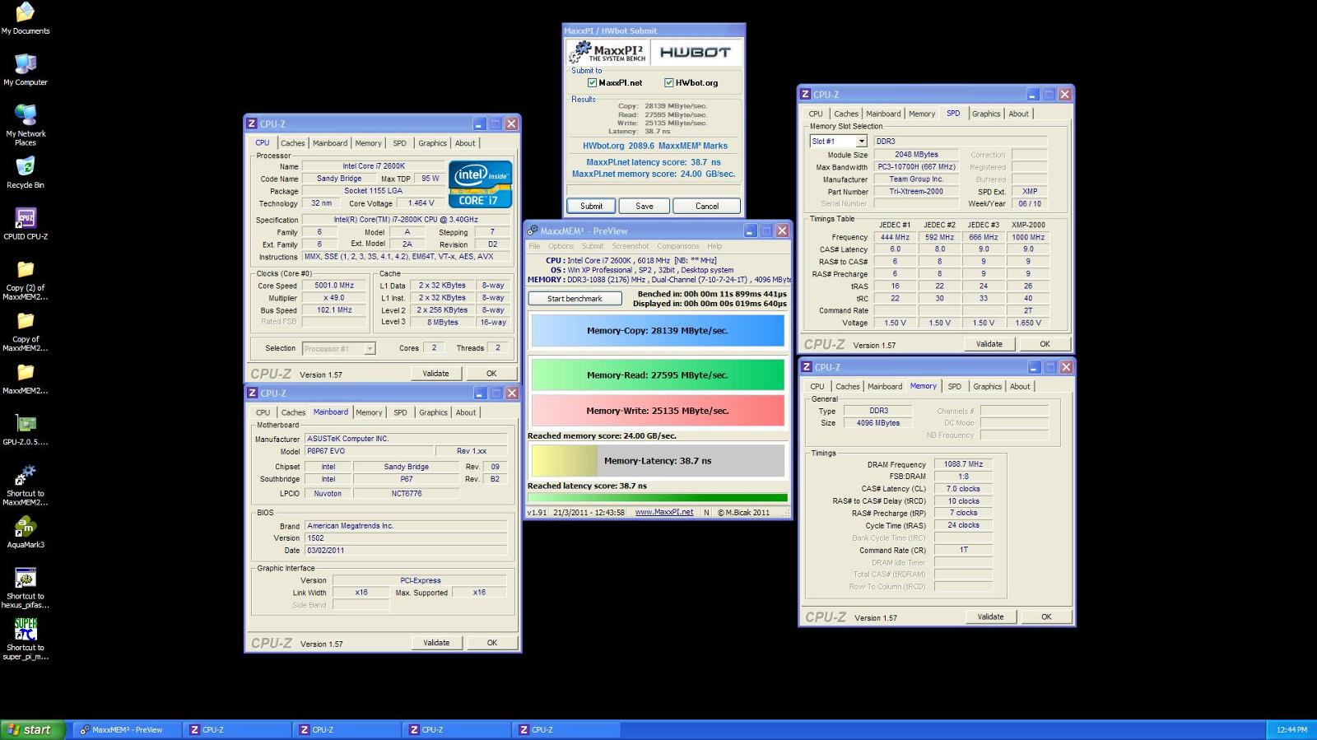Click Validate in CPU-Z CPU window

click(x=436, y=374)
